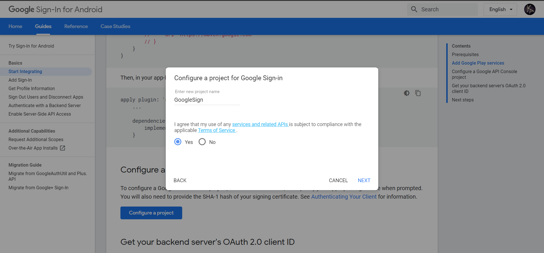Viewport: 544px width, 253px height.
Task: Toggle dark theme icon on code block
Action: point(407,93)
